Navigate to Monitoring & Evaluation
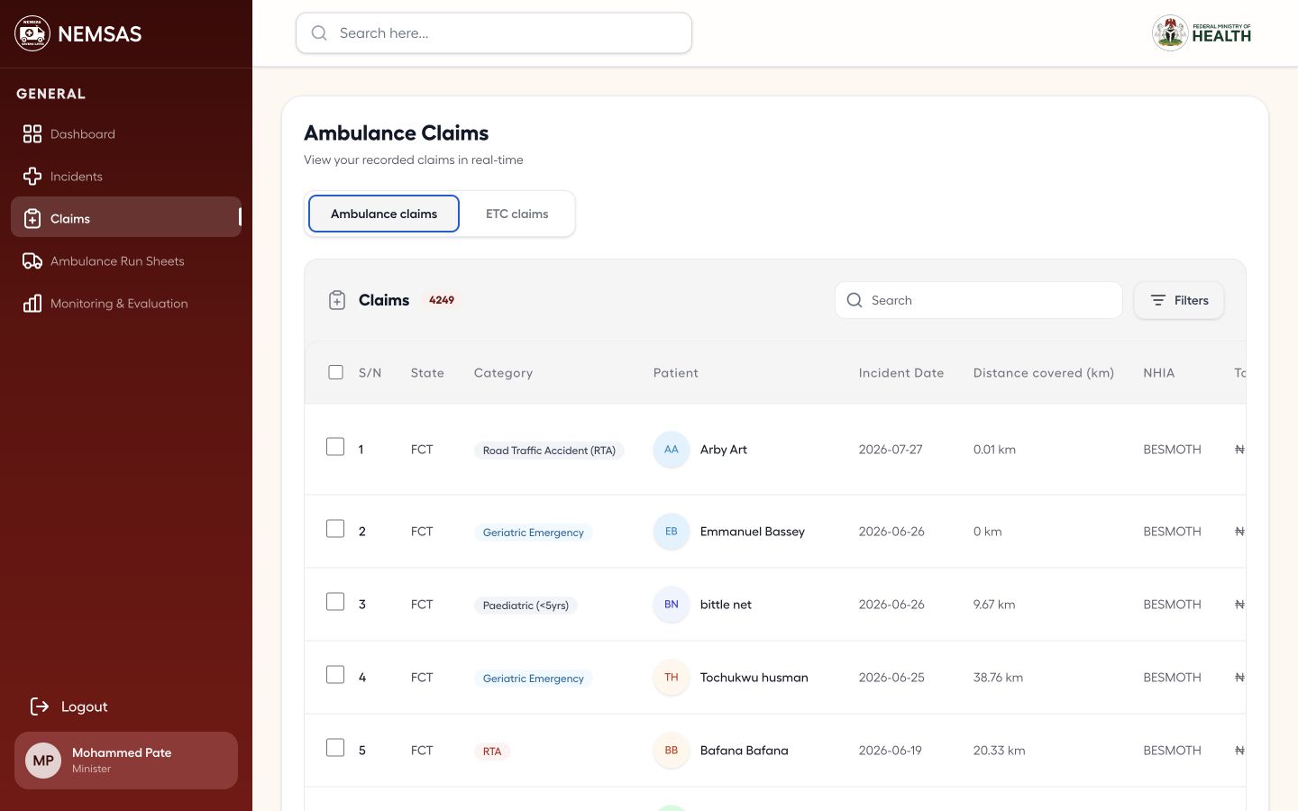 [126, 304]
